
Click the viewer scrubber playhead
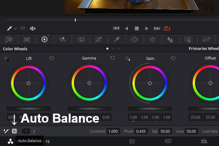[75, 20]
